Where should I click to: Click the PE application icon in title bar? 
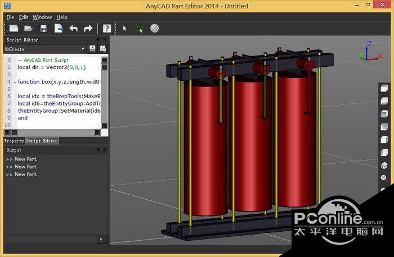point(7,5)
